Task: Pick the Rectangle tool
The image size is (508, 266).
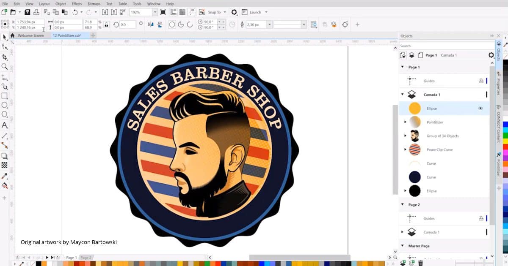Action: click(5, 96)
